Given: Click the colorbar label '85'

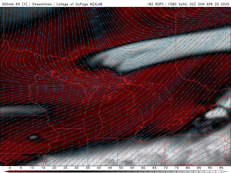Looking at the screenshot, I should tap(199, 168).
